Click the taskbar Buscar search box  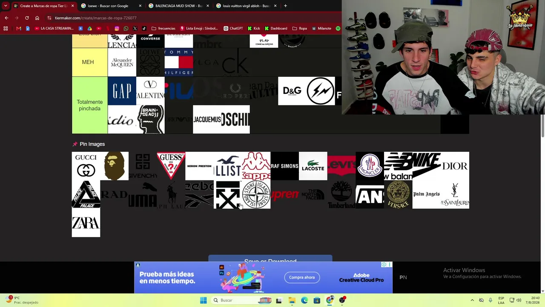241,300
